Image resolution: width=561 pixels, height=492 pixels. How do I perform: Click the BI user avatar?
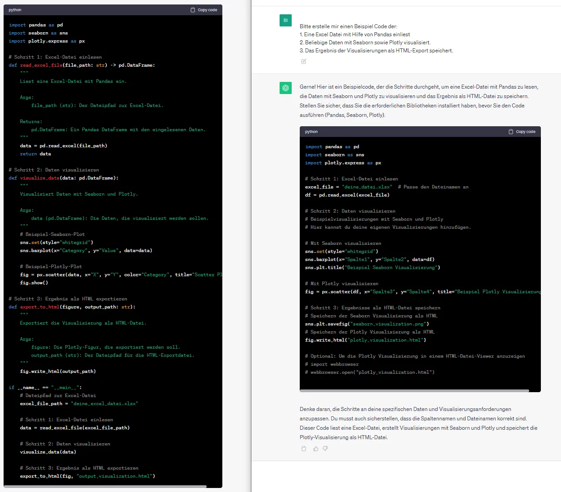tap(285, 21)
